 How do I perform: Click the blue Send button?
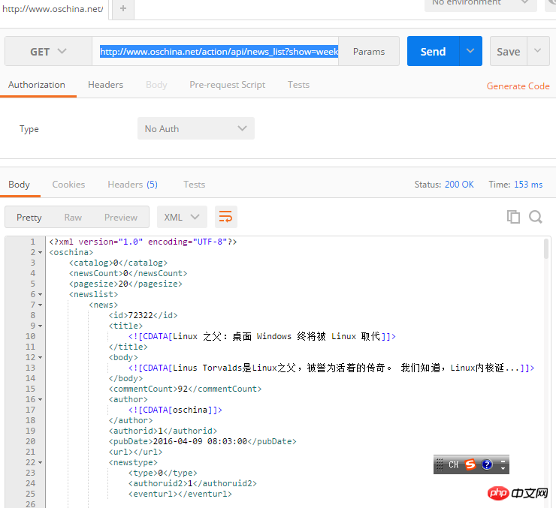tap(433, 51)
